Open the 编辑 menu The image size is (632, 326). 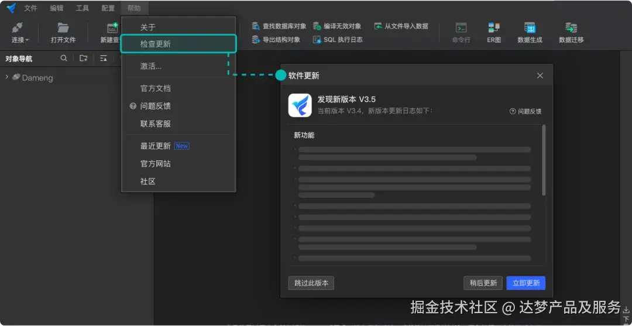(56, 8)
